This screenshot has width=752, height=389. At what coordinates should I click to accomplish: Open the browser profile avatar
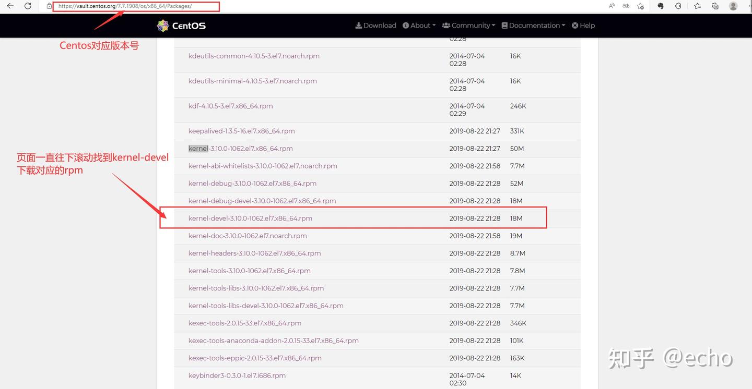click(733, 6)
